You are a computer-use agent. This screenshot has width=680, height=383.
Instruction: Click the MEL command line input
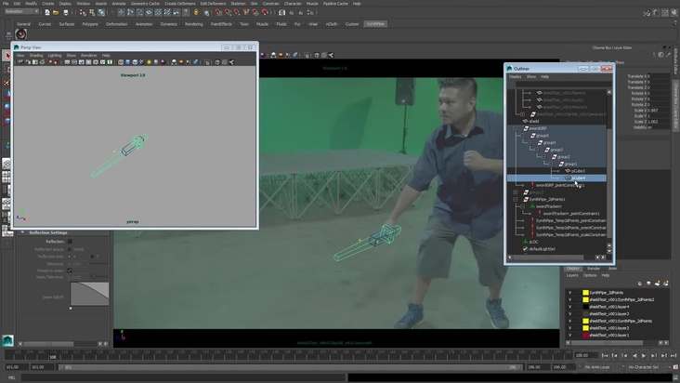(183, 377)
